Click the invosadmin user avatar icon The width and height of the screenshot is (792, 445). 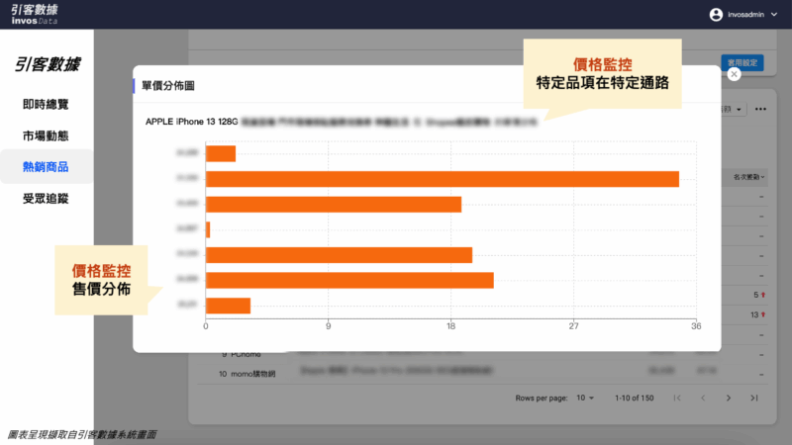coord(717,15)
